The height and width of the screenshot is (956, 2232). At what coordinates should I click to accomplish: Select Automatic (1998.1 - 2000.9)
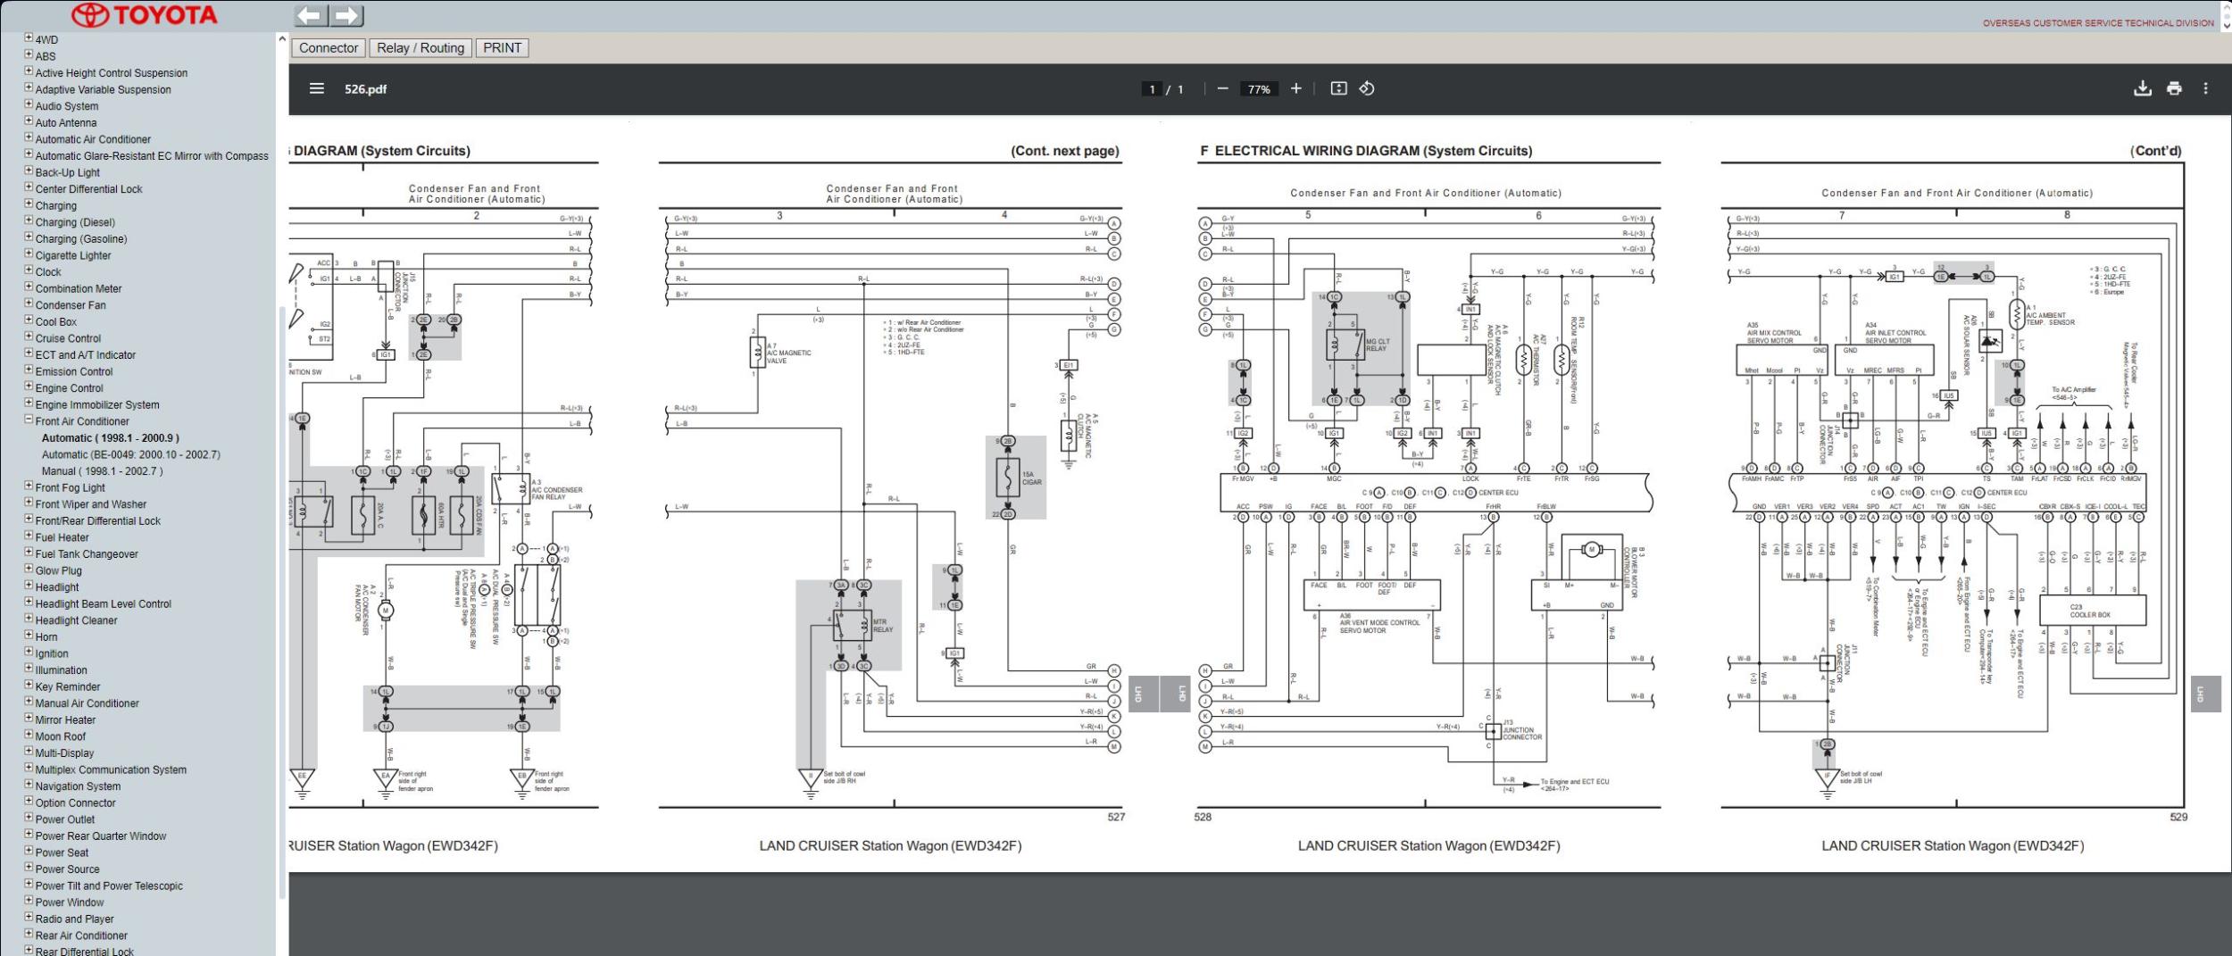point(111,438)
